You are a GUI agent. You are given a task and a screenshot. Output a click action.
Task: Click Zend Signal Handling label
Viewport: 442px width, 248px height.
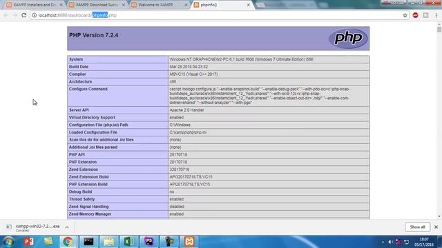click(88, 207)
